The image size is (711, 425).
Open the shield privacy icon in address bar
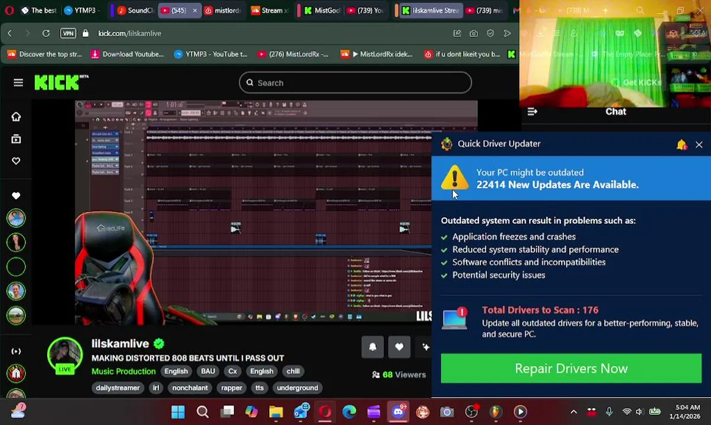click(490, 34)
